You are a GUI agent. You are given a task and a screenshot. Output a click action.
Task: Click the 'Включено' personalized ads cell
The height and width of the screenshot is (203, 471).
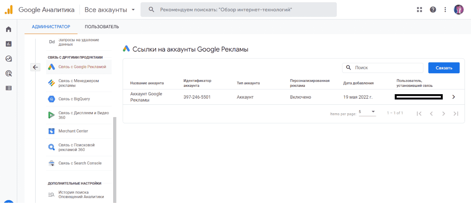(x=301, y=97)
